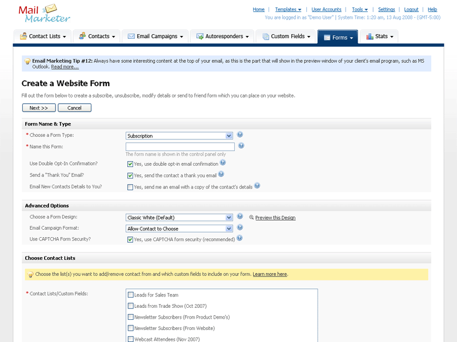The width and height of the screenshot is (457, 342).
Task: Disable double opt-in email confirmation checkbox
Action: coord(130,164)
